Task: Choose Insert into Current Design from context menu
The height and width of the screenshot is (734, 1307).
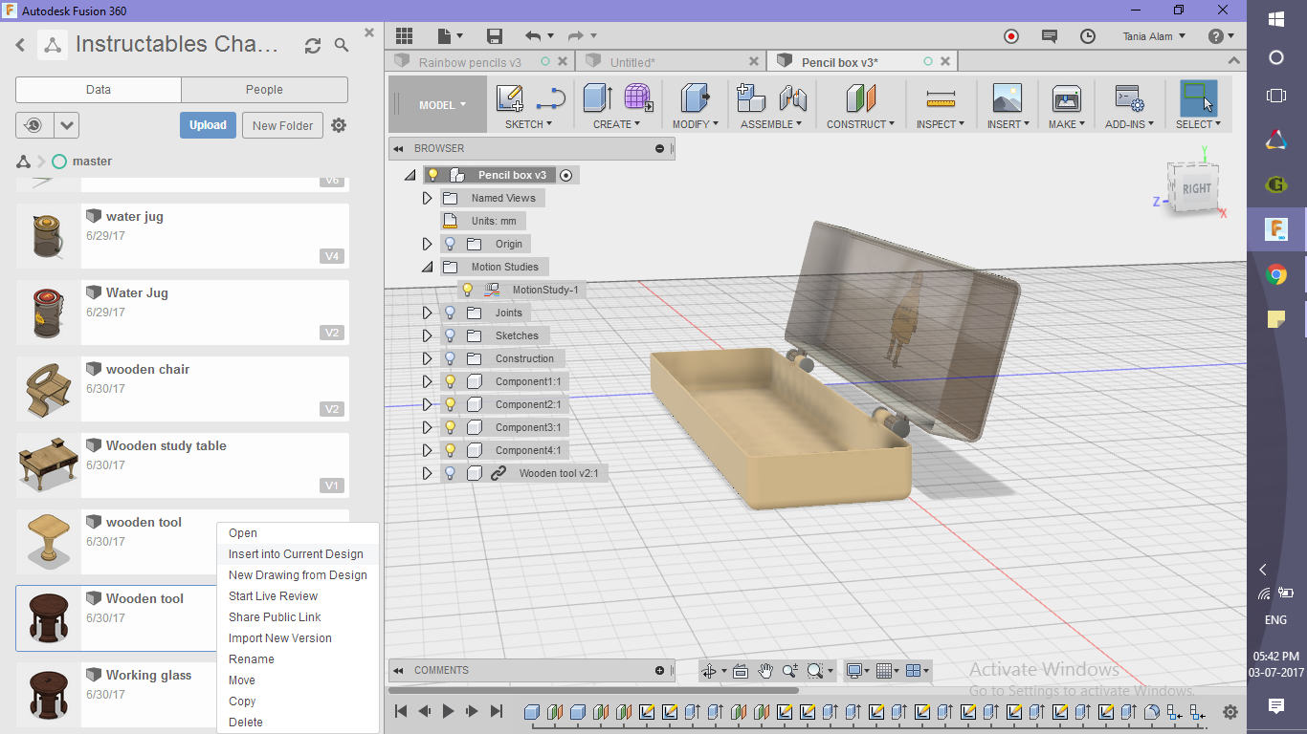Action: coord(297,553)
